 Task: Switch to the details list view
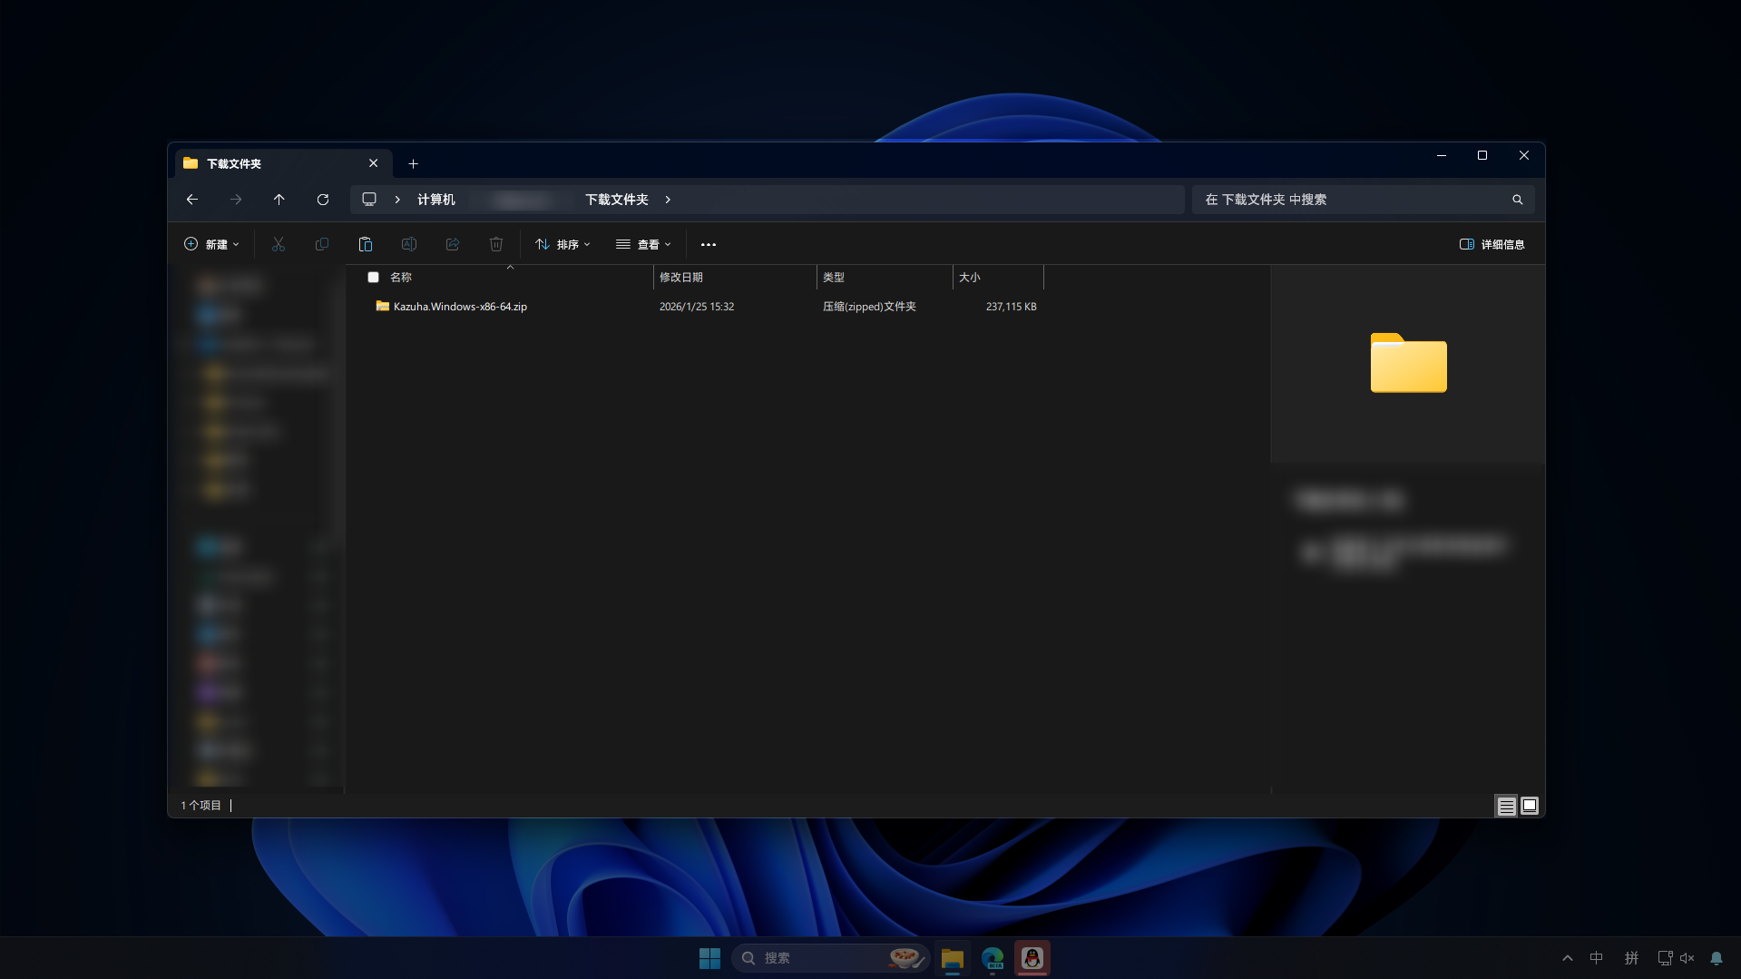pos(1507,806)
